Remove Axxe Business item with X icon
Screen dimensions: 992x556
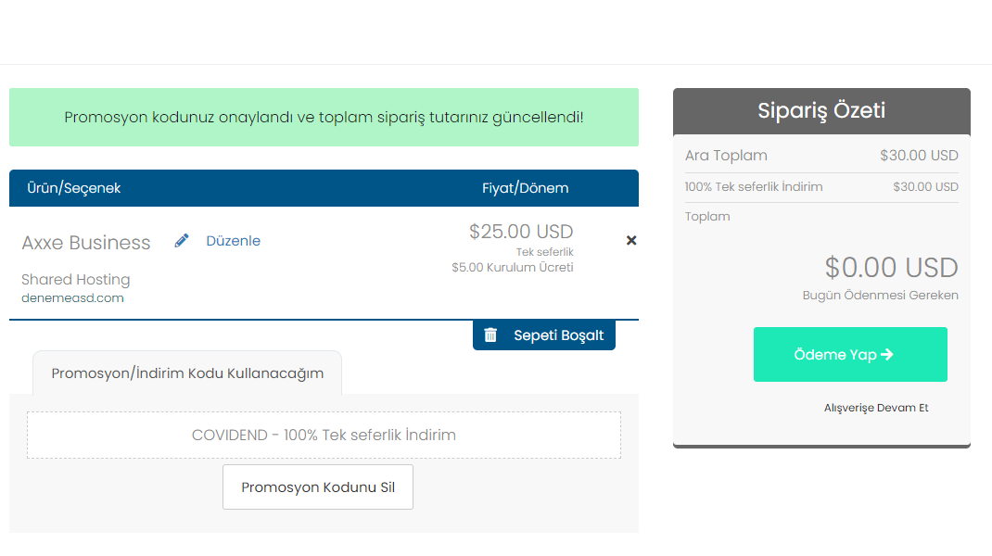[x=630, y=240]
